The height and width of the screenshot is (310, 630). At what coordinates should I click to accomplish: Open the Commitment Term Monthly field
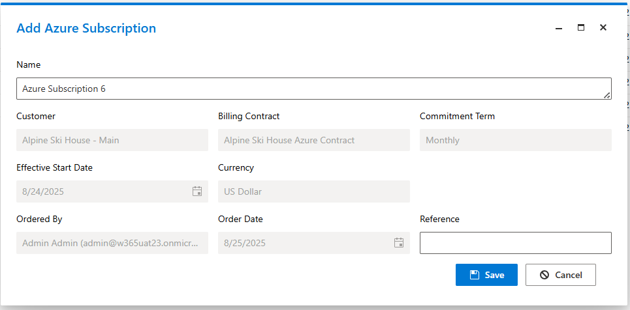pyautogui.click(x=516, y=140)
